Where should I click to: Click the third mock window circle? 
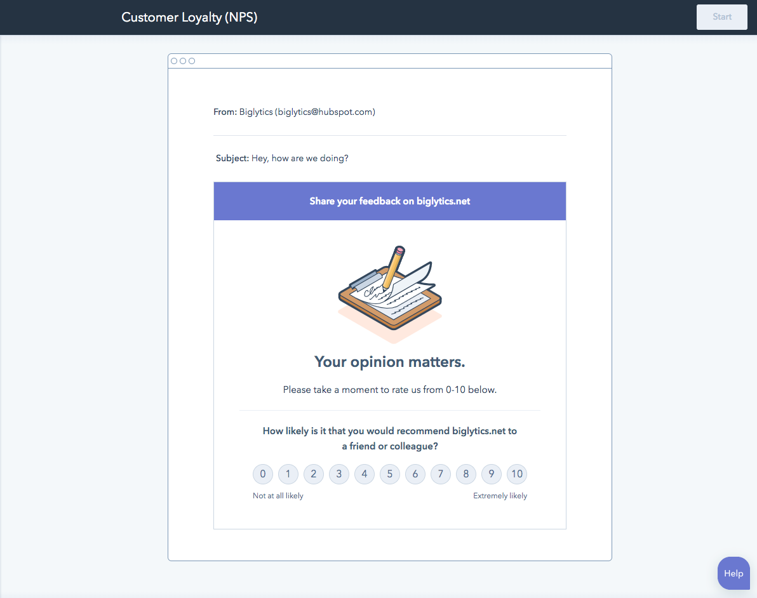192,61
